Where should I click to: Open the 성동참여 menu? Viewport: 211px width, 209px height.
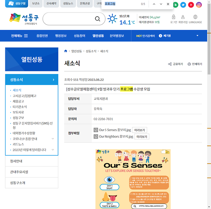(80, 36)
